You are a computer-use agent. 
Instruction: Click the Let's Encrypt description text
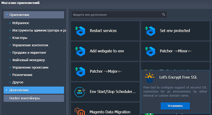coord(175,91)
